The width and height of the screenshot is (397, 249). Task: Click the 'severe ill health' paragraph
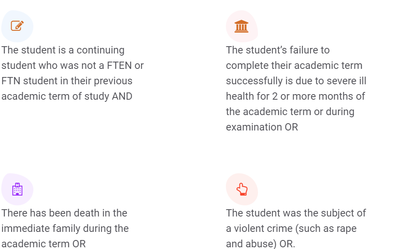pyautogui.click(x=296, y=89)
